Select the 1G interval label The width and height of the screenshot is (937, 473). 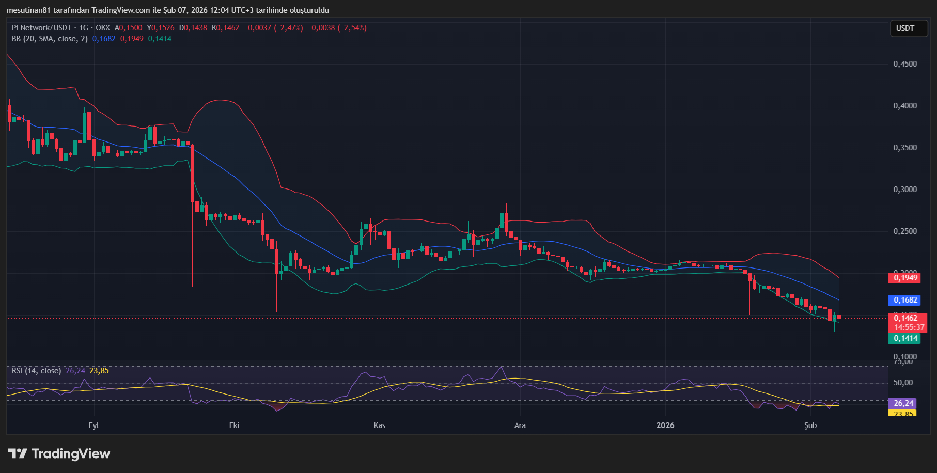[x=84, y=28]
